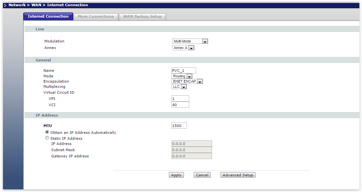Switch to the More Connections tab

point(96,16)
